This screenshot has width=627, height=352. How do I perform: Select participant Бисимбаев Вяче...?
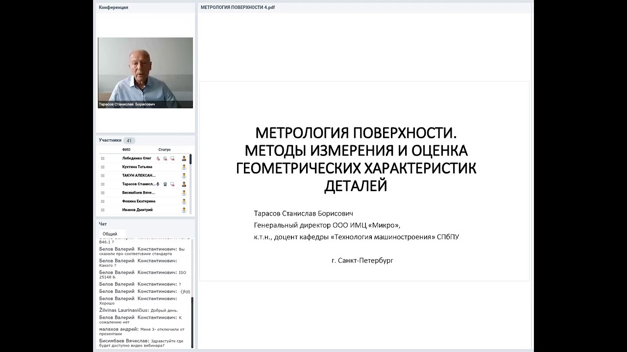coord(139,193)
